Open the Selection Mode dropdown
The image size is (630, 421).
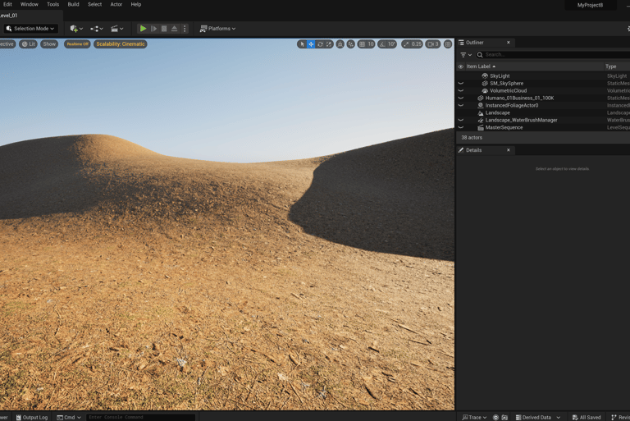pyautogui.click(x=30, y=29)
